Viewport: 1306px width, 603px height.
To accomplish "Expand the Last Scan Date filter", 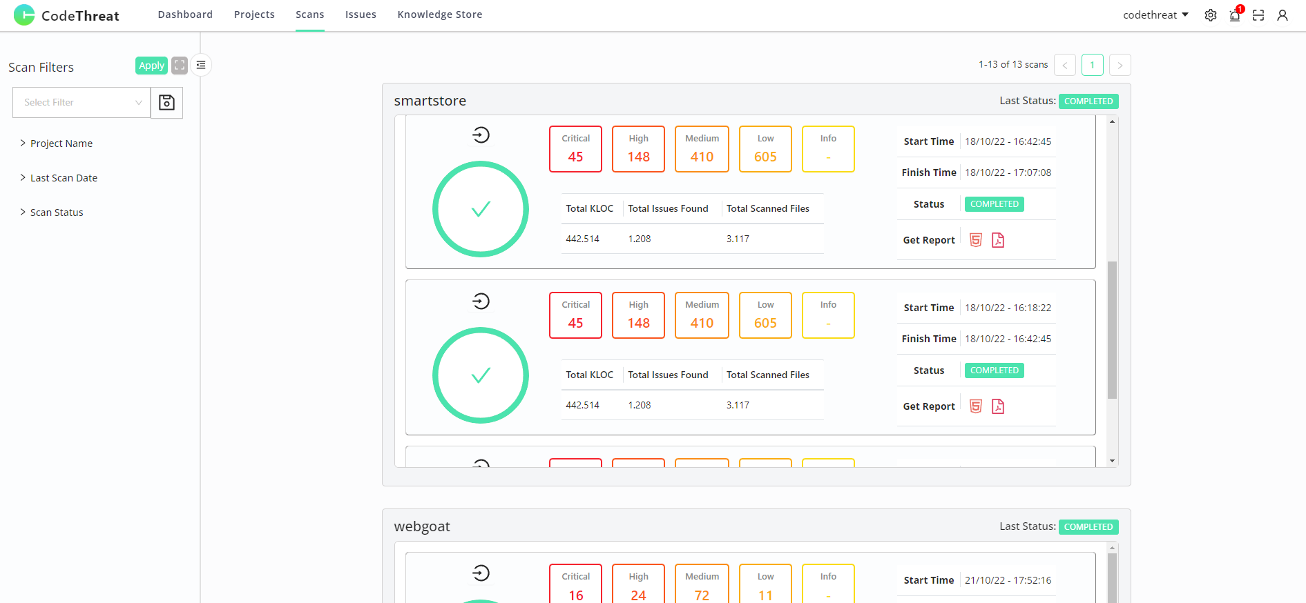I will coord(64,178).
